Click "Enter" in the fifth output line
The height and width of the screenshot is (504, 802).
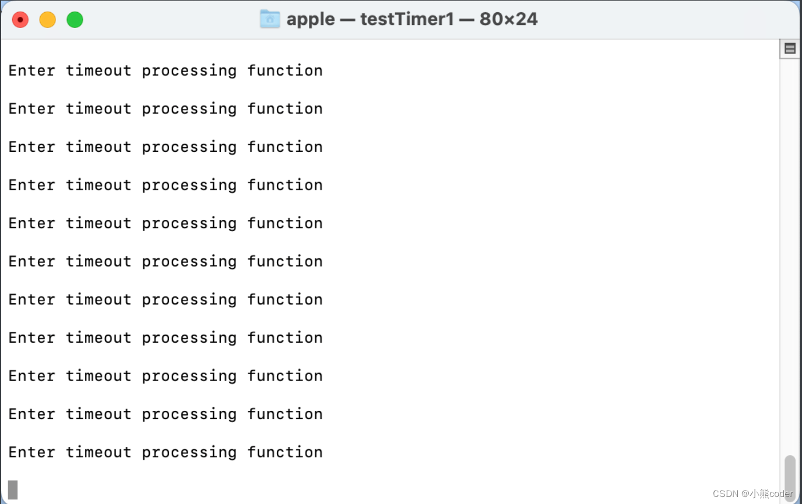pos(31,223)
